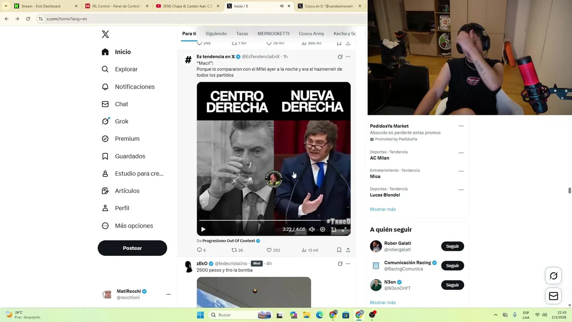Go back in browser history
The height and width of the screenshot is (322, 572).
coord(6,19)
